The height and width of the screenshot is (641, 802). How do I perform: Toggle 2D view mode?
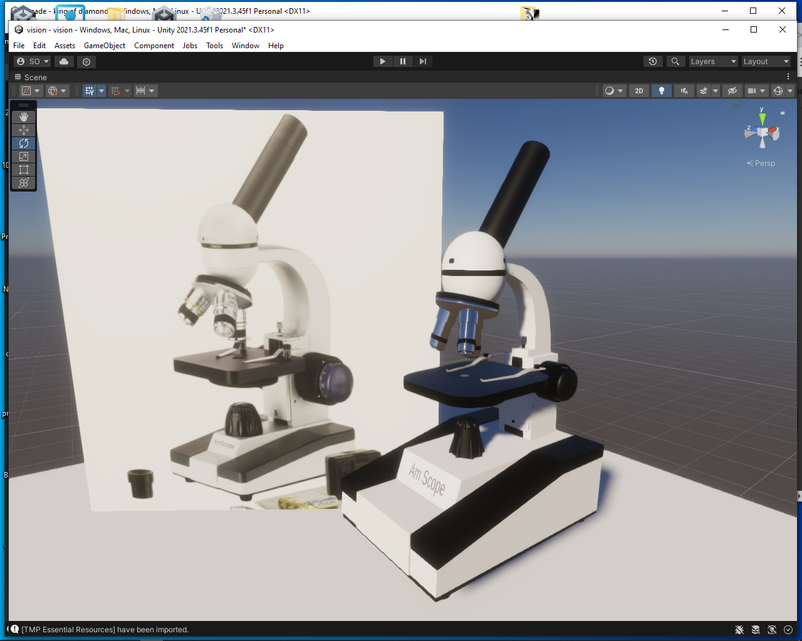[x=639, y=91]
